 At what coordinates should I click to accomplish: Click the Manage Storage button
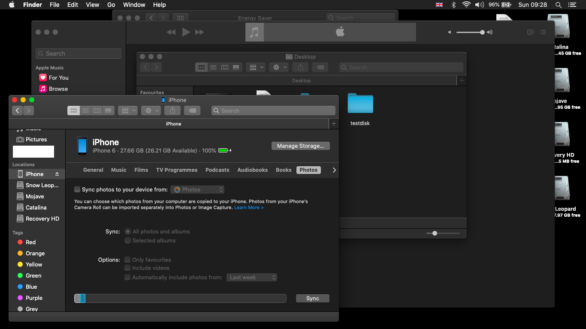301,146
